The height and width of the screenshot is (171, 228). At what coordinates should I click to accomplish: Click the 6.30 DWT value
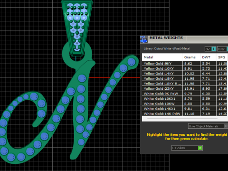coord(206,94)
